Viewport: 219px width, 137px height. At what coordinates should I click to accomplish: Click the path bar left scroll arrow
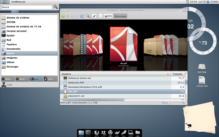pos(101,16)
